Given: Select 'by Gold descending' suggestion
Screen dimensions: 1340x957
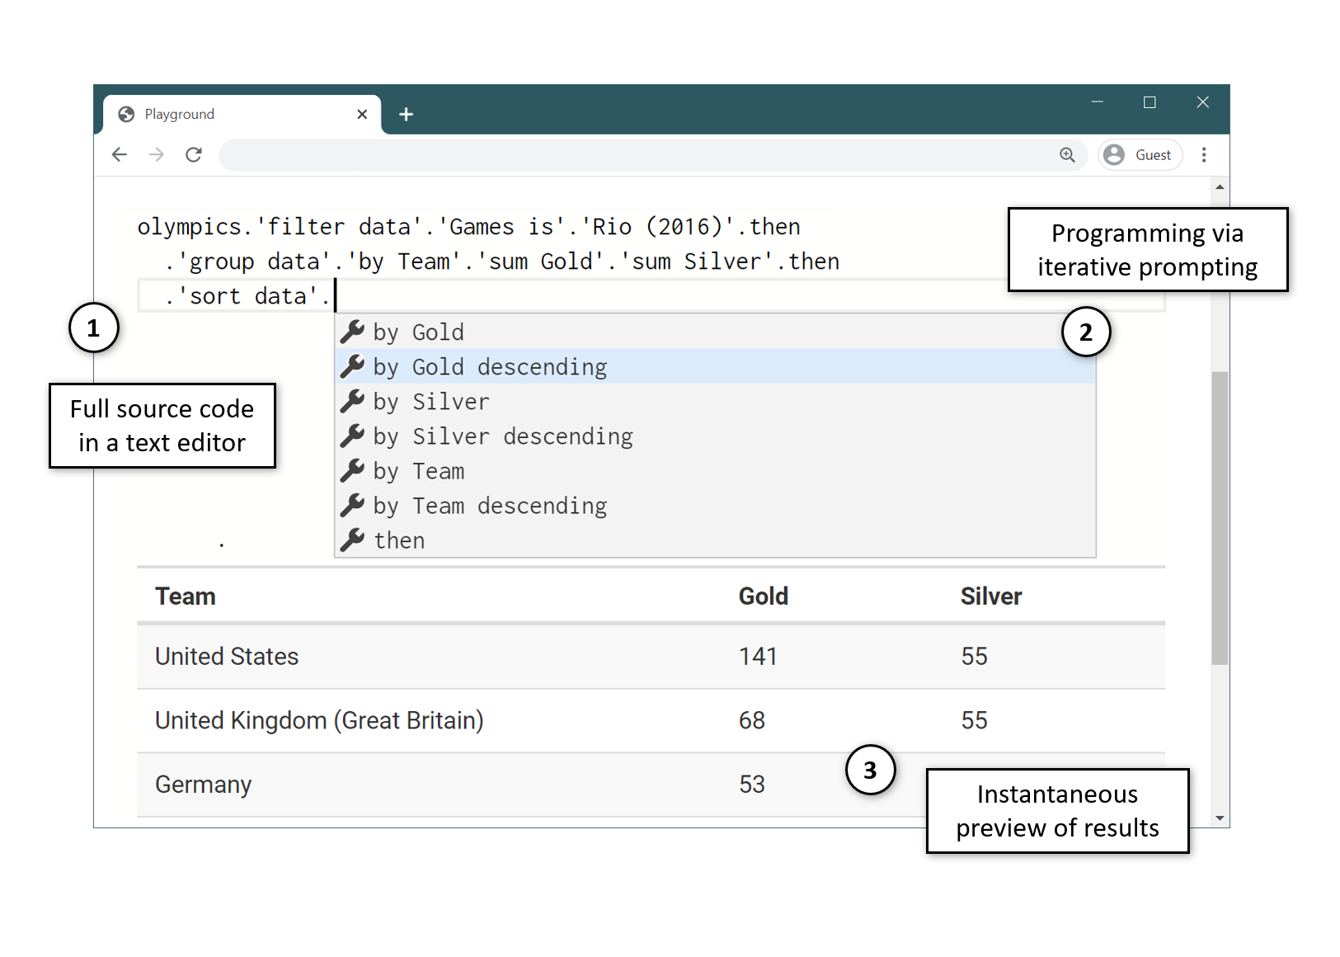Looking at the screenshot, I should 490,367.
